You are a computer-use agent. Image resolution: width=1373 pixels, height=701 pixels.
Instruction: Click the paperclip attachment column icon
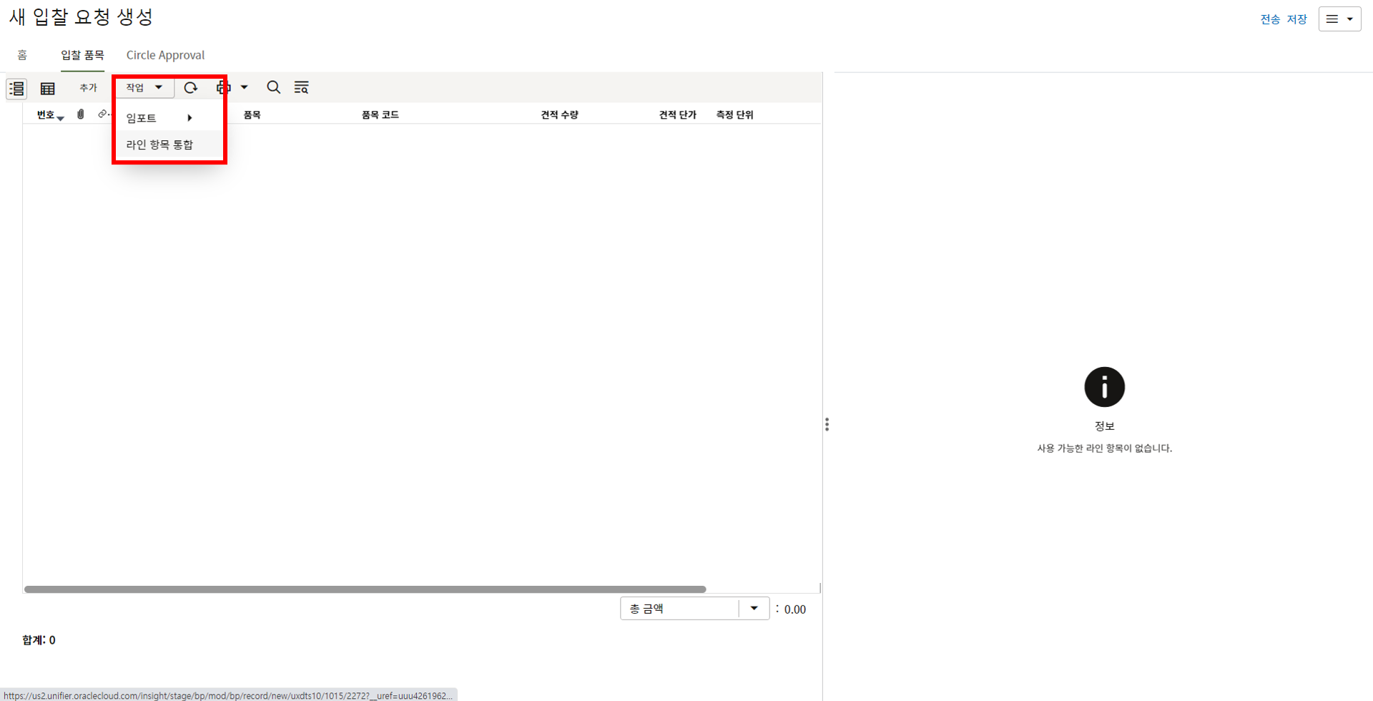[x=81, y=114]
